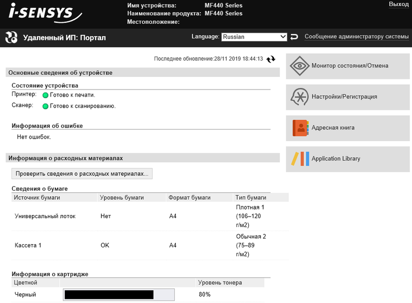Screen dimensions: 412x303
Task: Click Проверить сведения о расходных материалах button
Action: click(x=82, y=174)
